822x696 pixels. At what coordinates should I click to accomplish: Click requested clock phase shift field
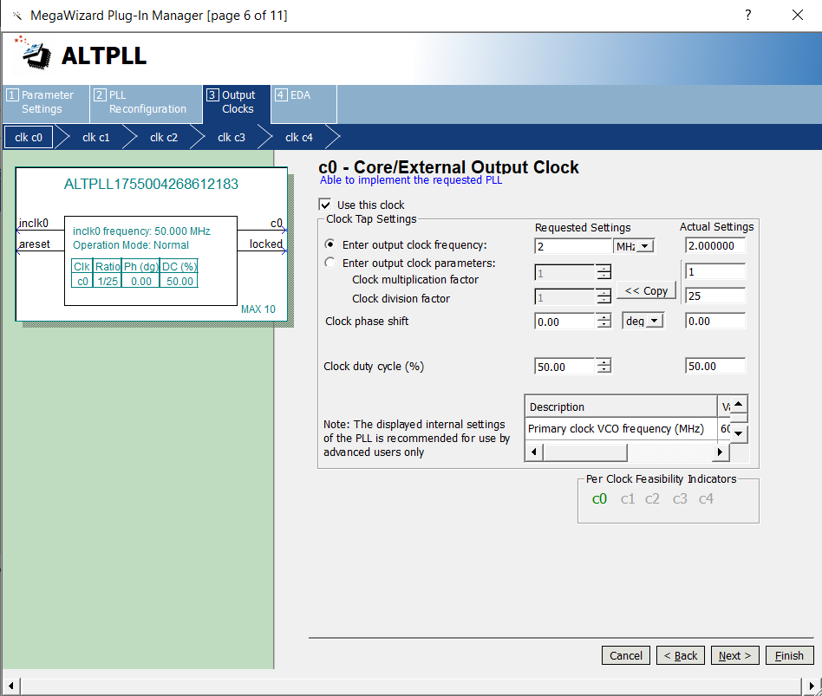pos(564,322)
